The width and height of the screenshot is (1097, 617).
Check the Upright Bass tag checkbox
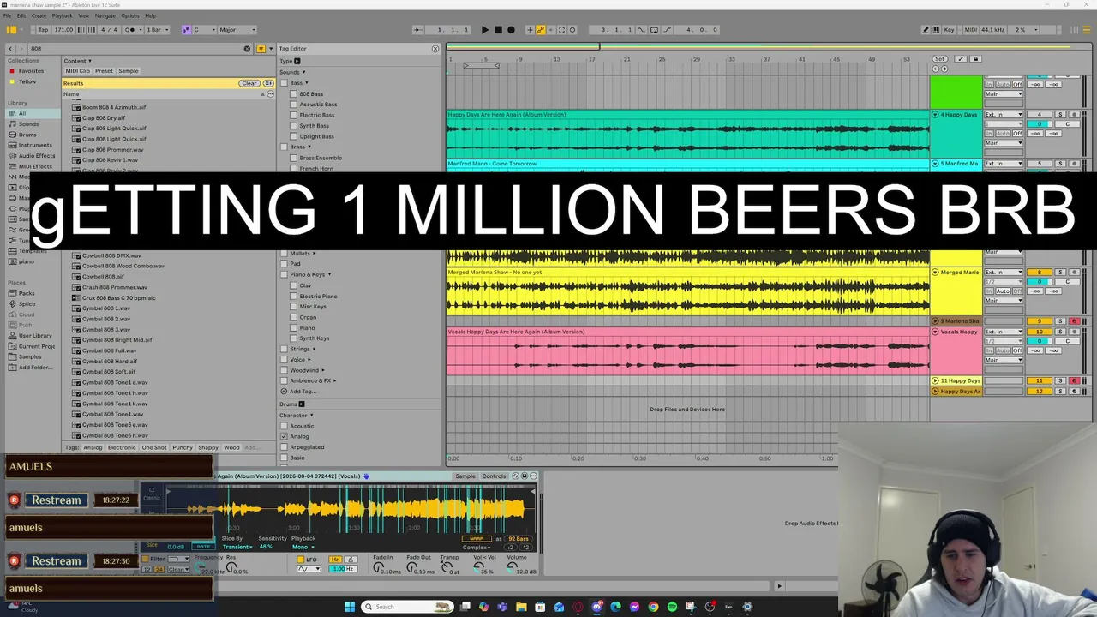293,136
